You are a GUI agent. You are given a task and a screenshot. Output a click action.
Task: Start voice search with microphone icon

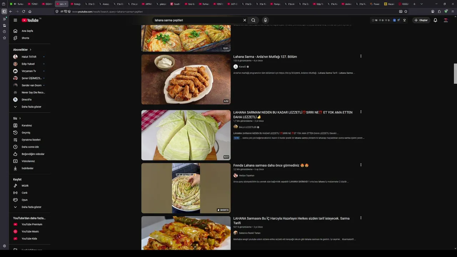tap(265, 20)
